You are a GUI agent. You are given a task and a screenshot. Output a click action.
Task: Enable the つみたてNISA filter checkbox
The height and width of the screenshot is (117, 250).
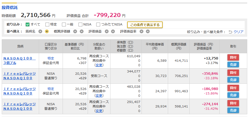(98, 24)
